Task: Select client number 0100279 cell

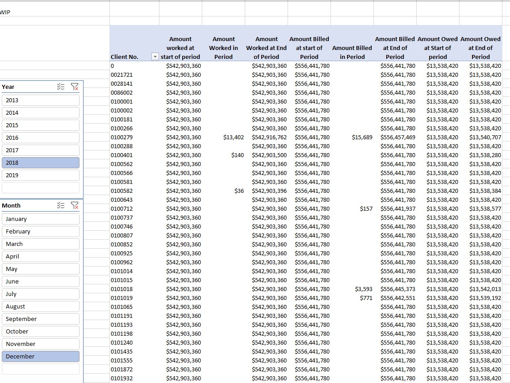Action: point(134,137)
